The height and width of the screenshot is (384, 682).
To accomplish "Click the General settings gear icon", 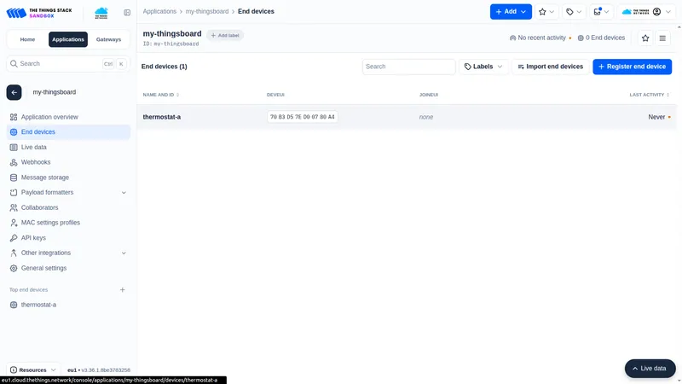I will (x=14, y=268).
